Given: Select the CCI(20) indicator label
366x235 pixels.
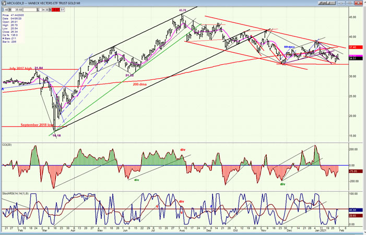Looking at the screenshot, I should click(x=7, y=145).
